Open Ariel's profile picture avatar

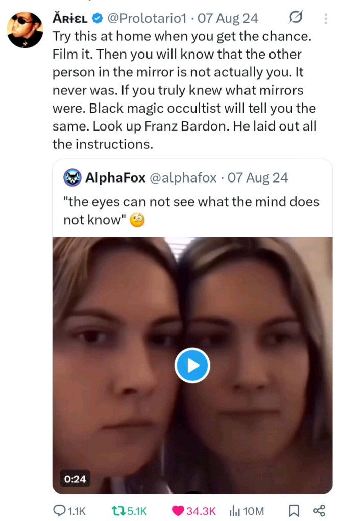tap(25, 30)
